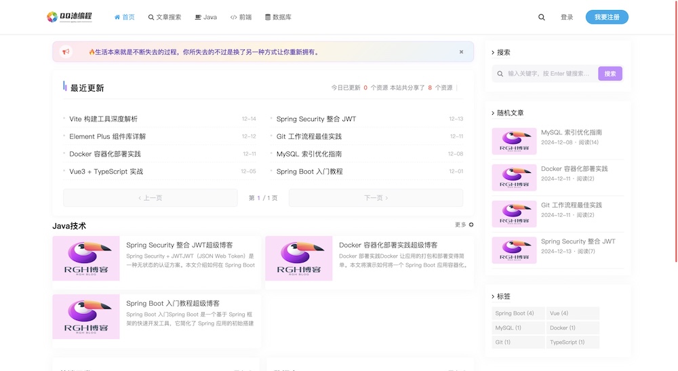Open MySQL 索引优化指南 in recent updates list
The height and width of the screenshot is (371, 678).
point(309,154)
